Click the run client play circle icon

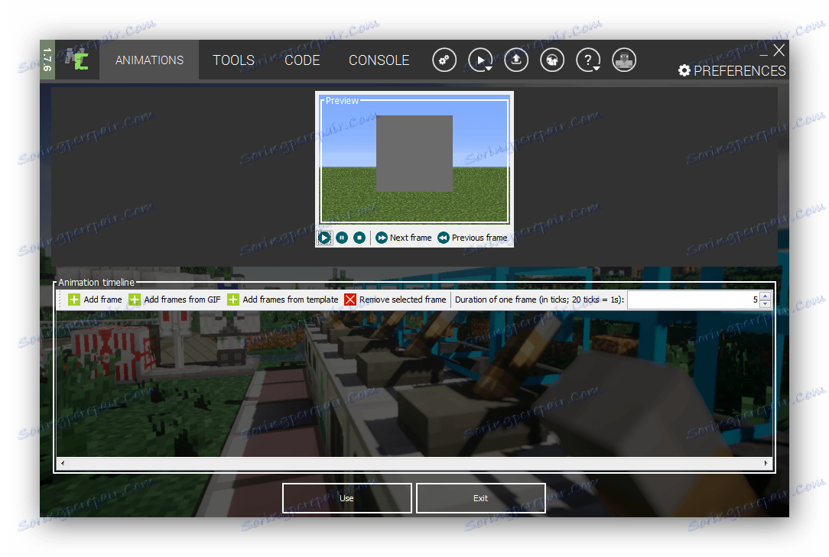(x=480, y=60)
